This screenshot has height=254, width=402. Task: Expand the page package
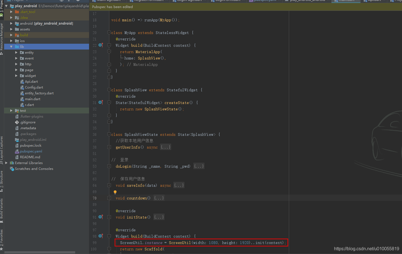tap(16, 70)
